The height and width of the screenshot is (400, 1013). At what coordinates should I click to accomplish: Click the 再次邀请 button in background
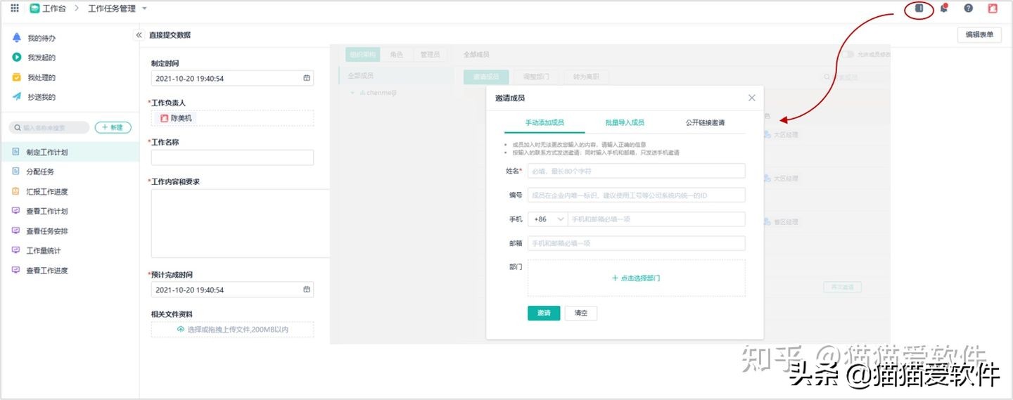point(842,287)
